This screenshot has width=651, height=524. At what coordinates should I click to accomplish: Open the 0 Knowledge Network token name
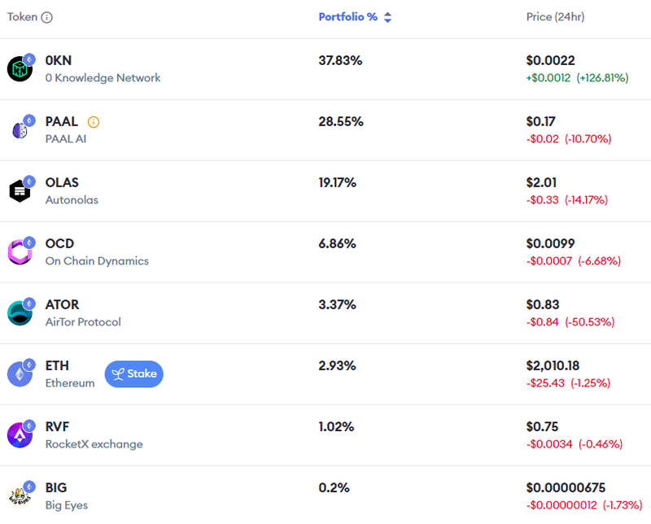click(x=103, y=78)
